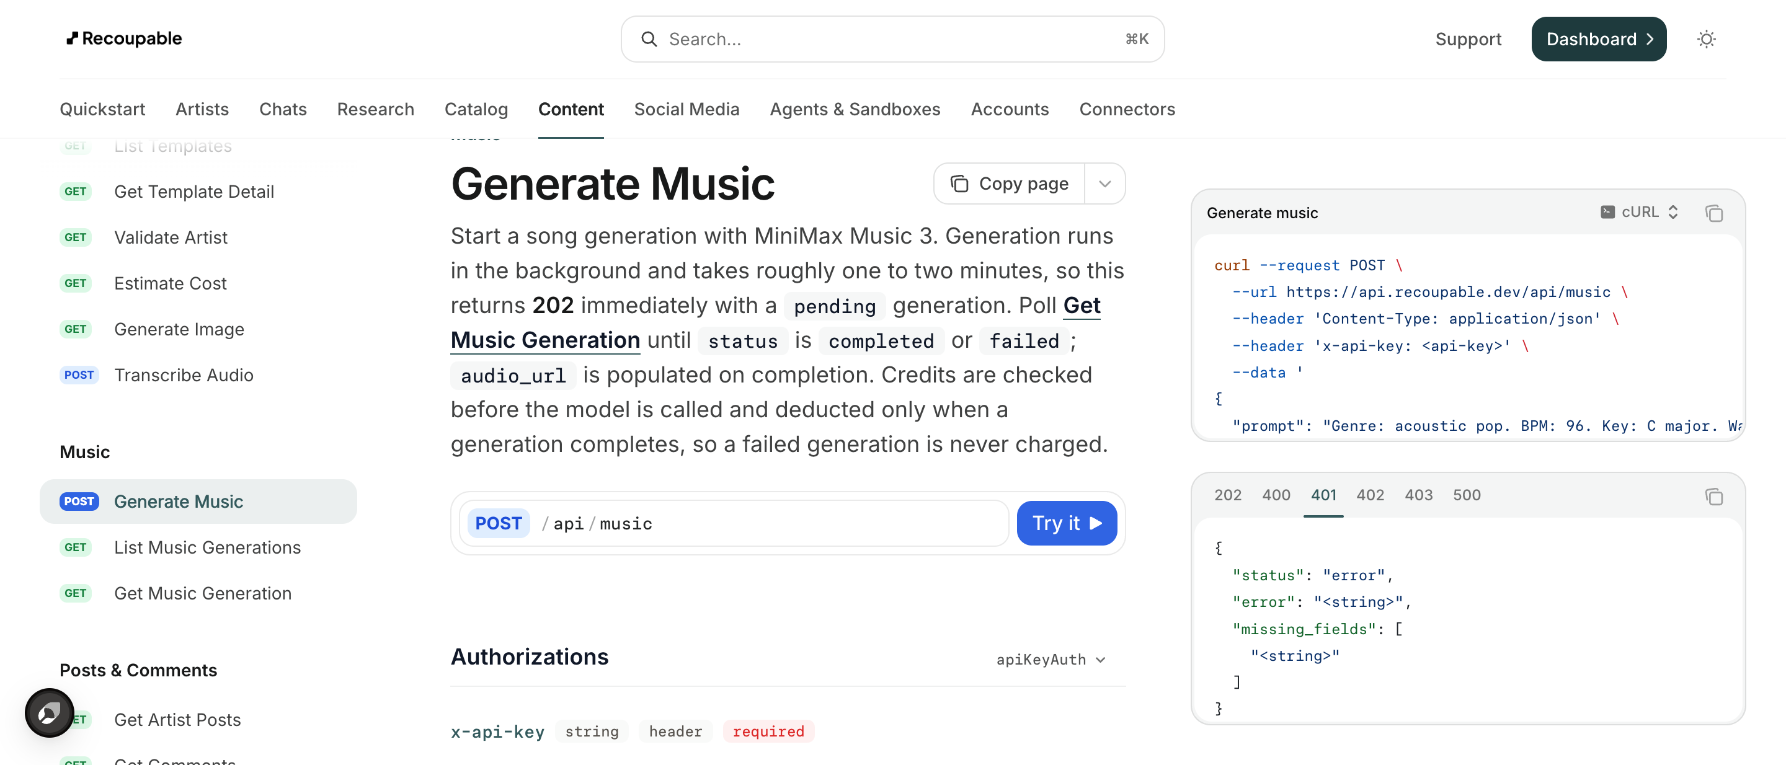The width and height of the screenshot is (1786, 765).
Task: Follow the Get Music Generation inline link
Action: click(544, 340)
